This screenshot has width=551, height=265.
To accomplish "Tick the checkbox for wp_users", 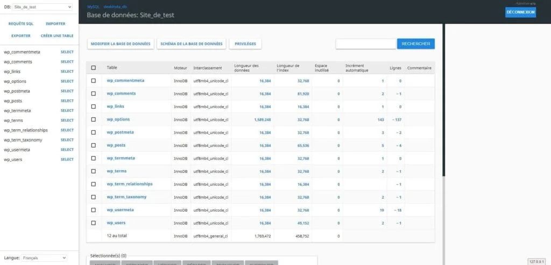I will point(94,223).
